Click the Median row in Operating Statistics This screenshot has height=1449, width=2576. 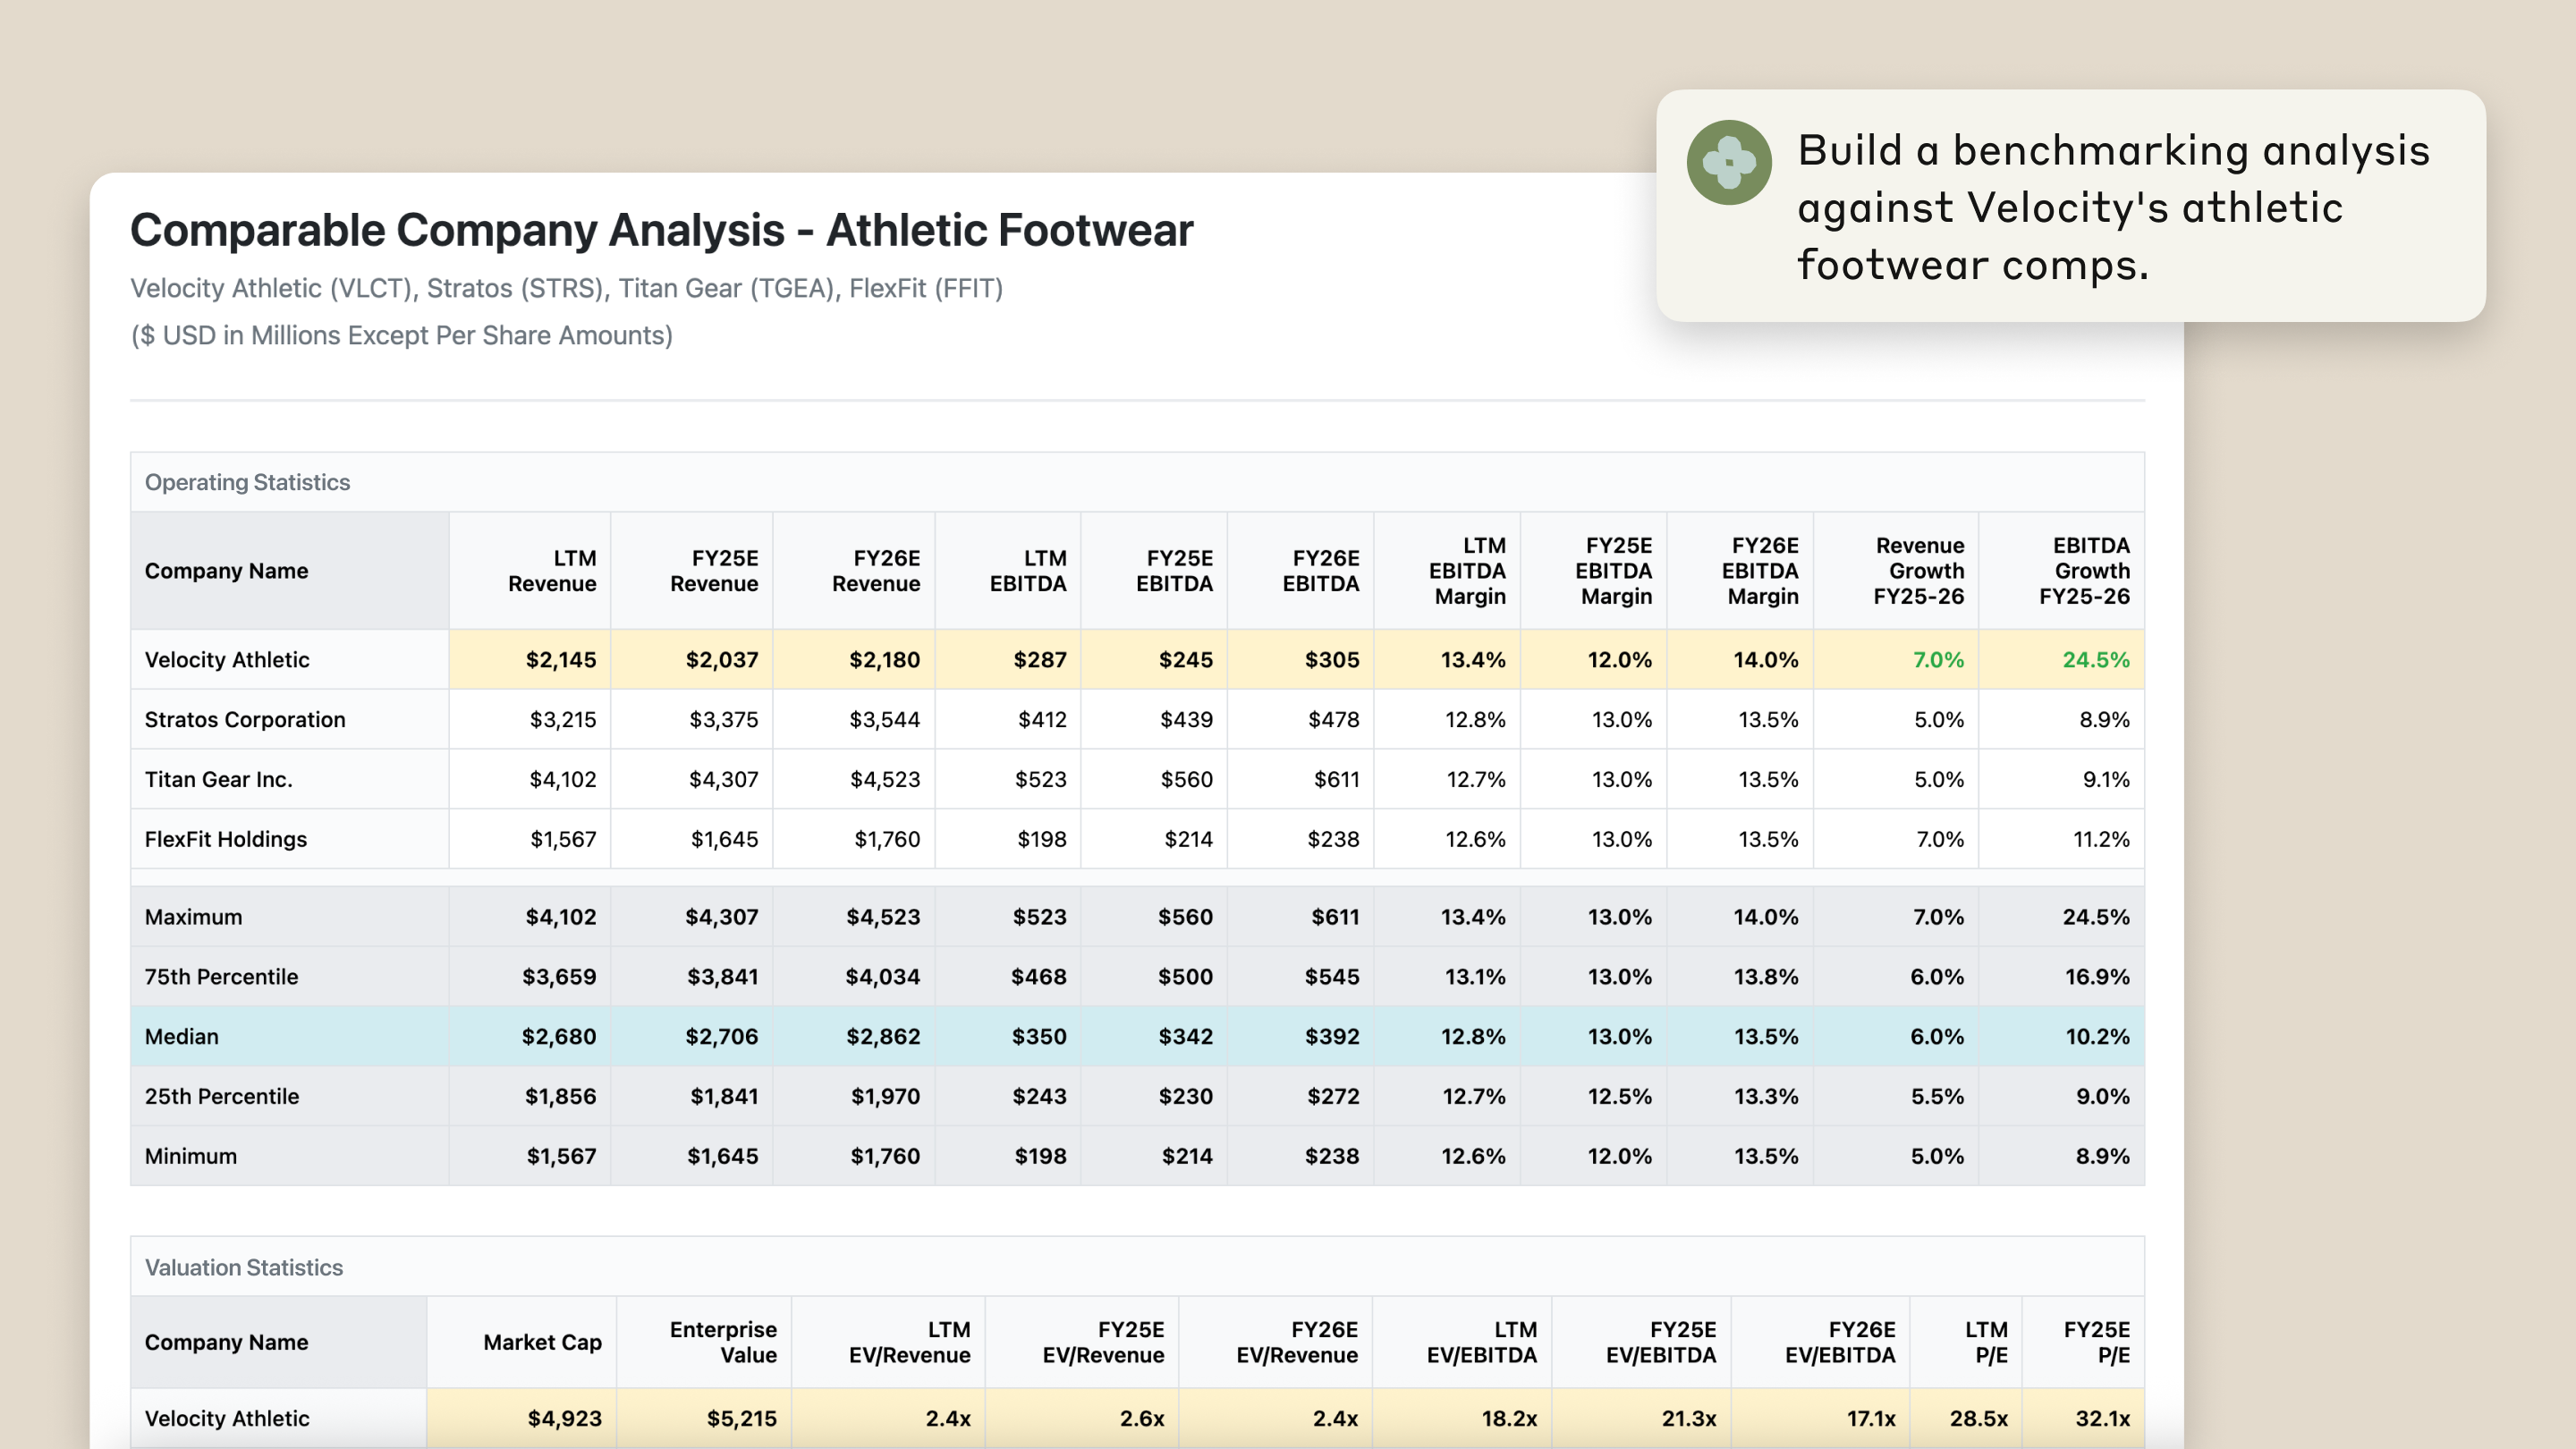click(181, 1036)
